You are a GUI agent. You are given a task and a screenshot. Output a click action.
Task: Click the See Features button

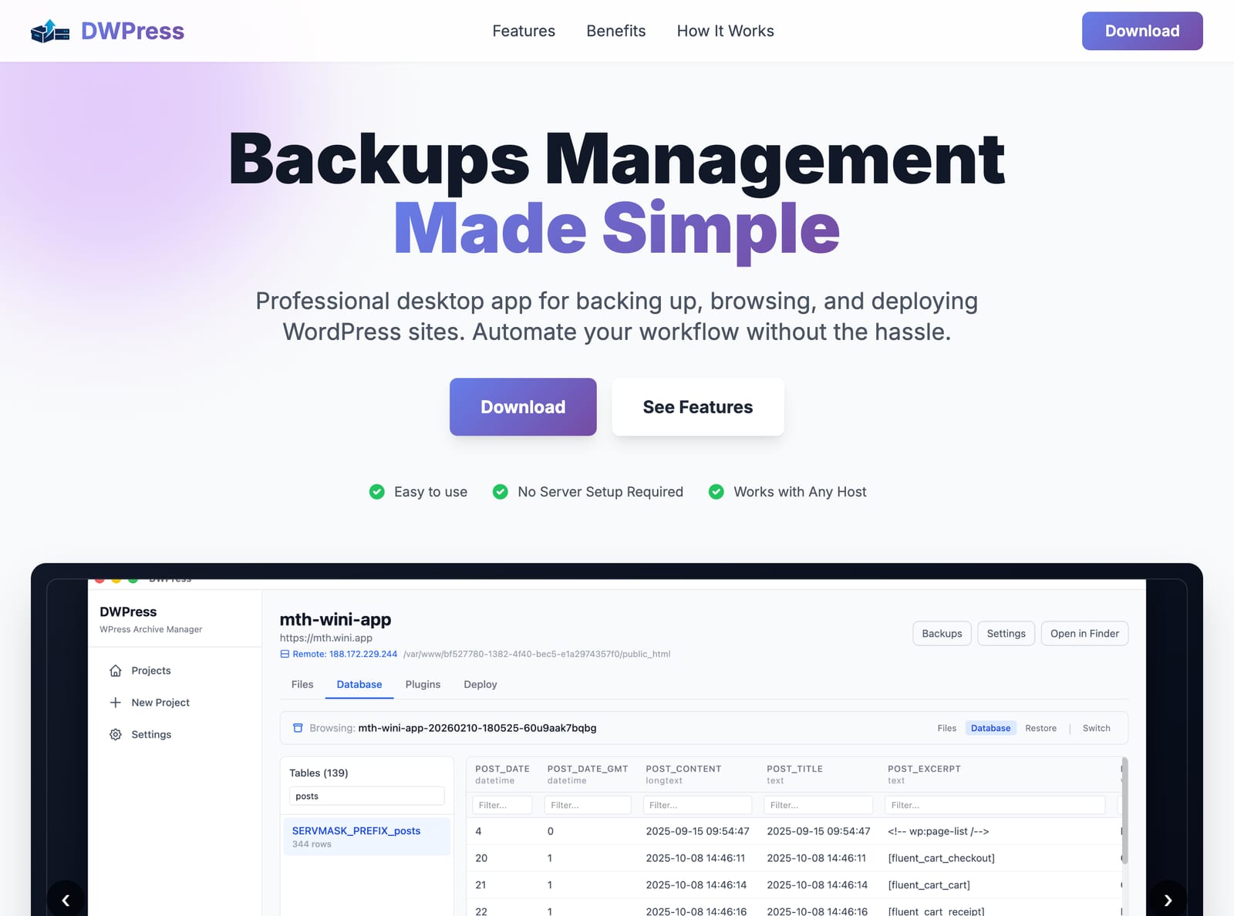697,407
